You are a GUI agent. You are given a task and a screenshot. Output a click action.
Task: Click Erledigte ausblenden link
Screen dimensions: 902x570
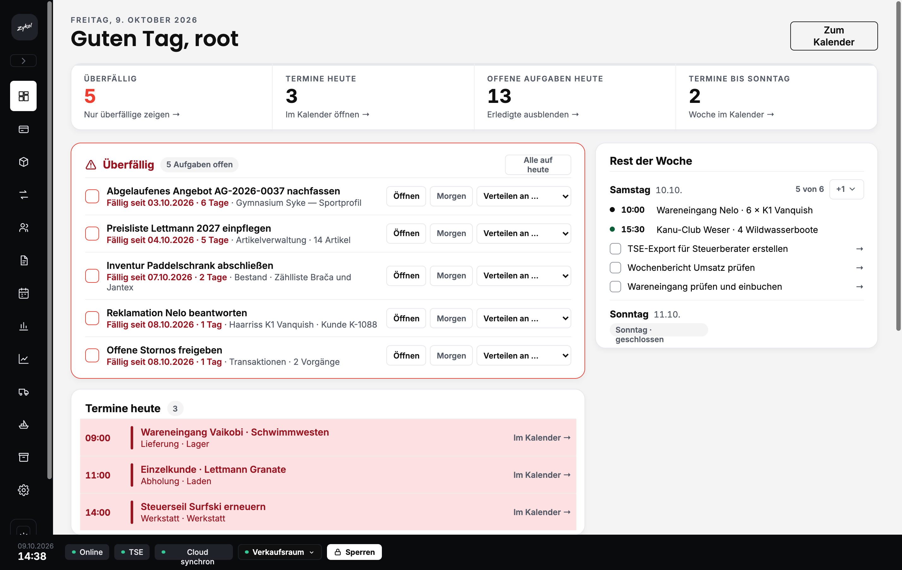coord(533,115)
